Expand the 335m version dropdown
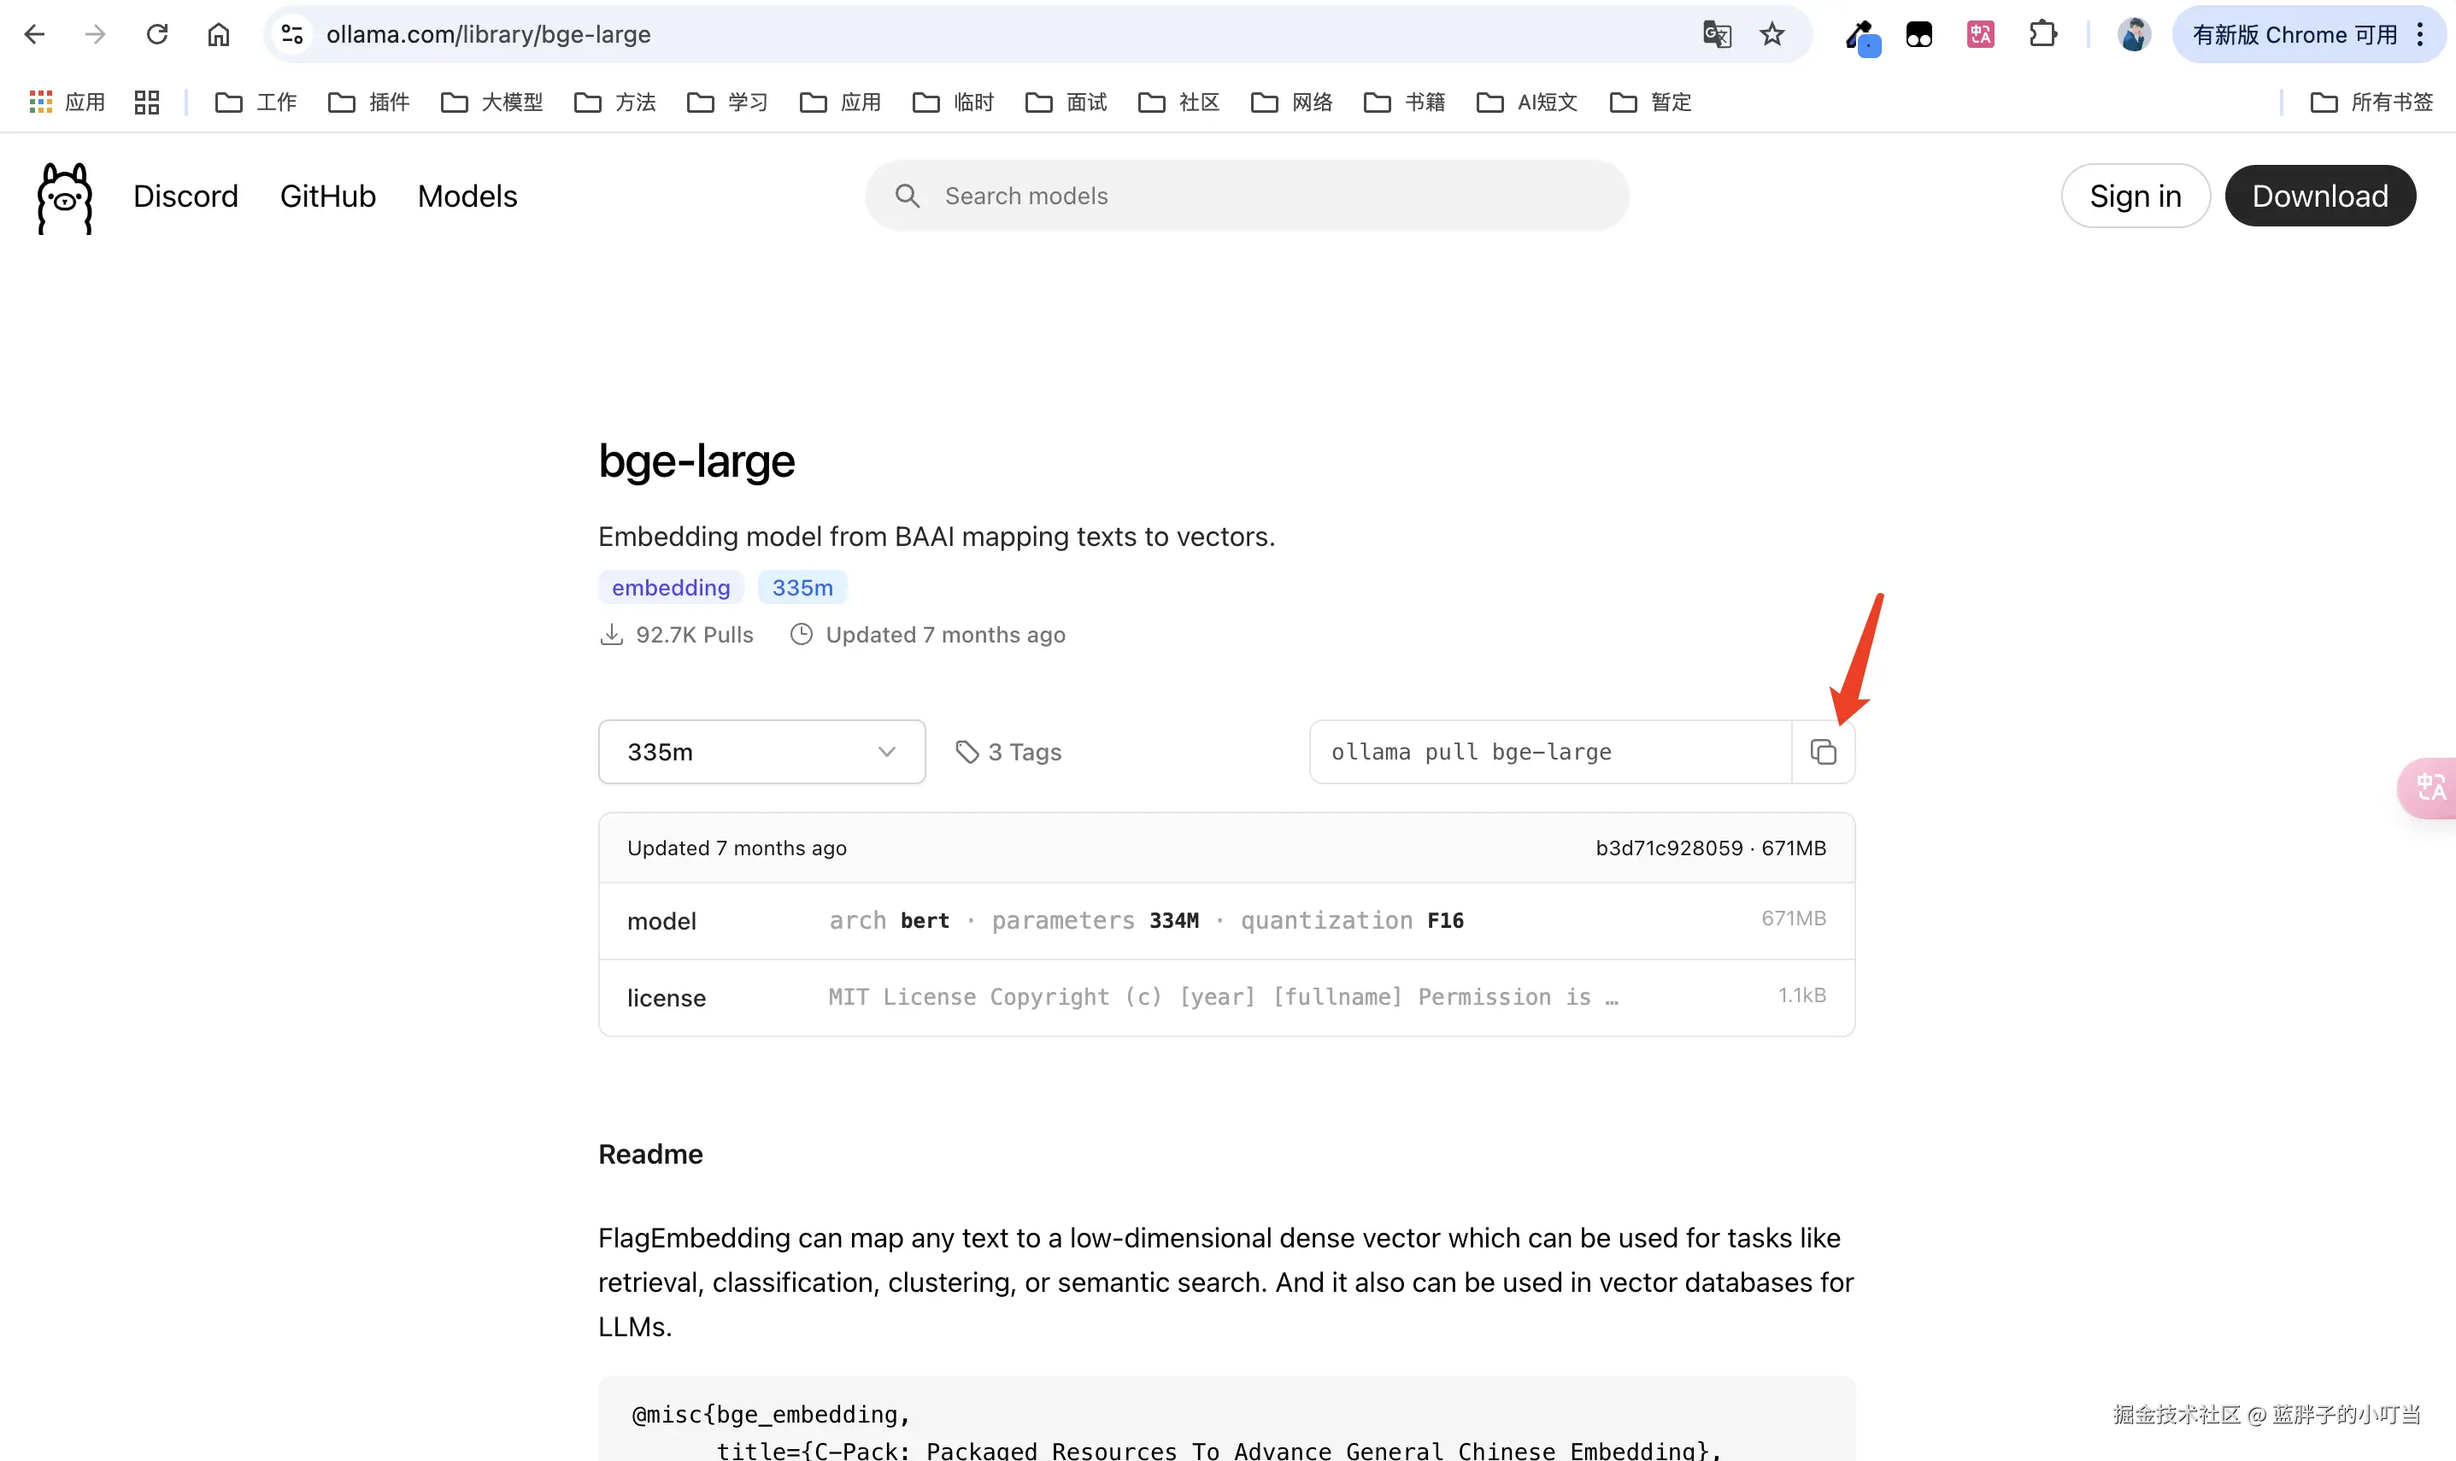Screen dimensions: 2456x1461 pyautogui.click(x=761, y=752)
